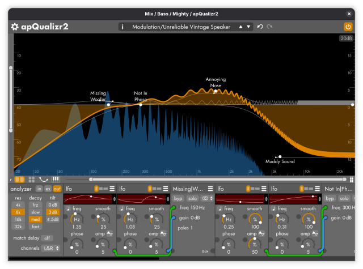Set analyzer decay to frz
This screenshot has height=269, width=363.
(35, 205)
